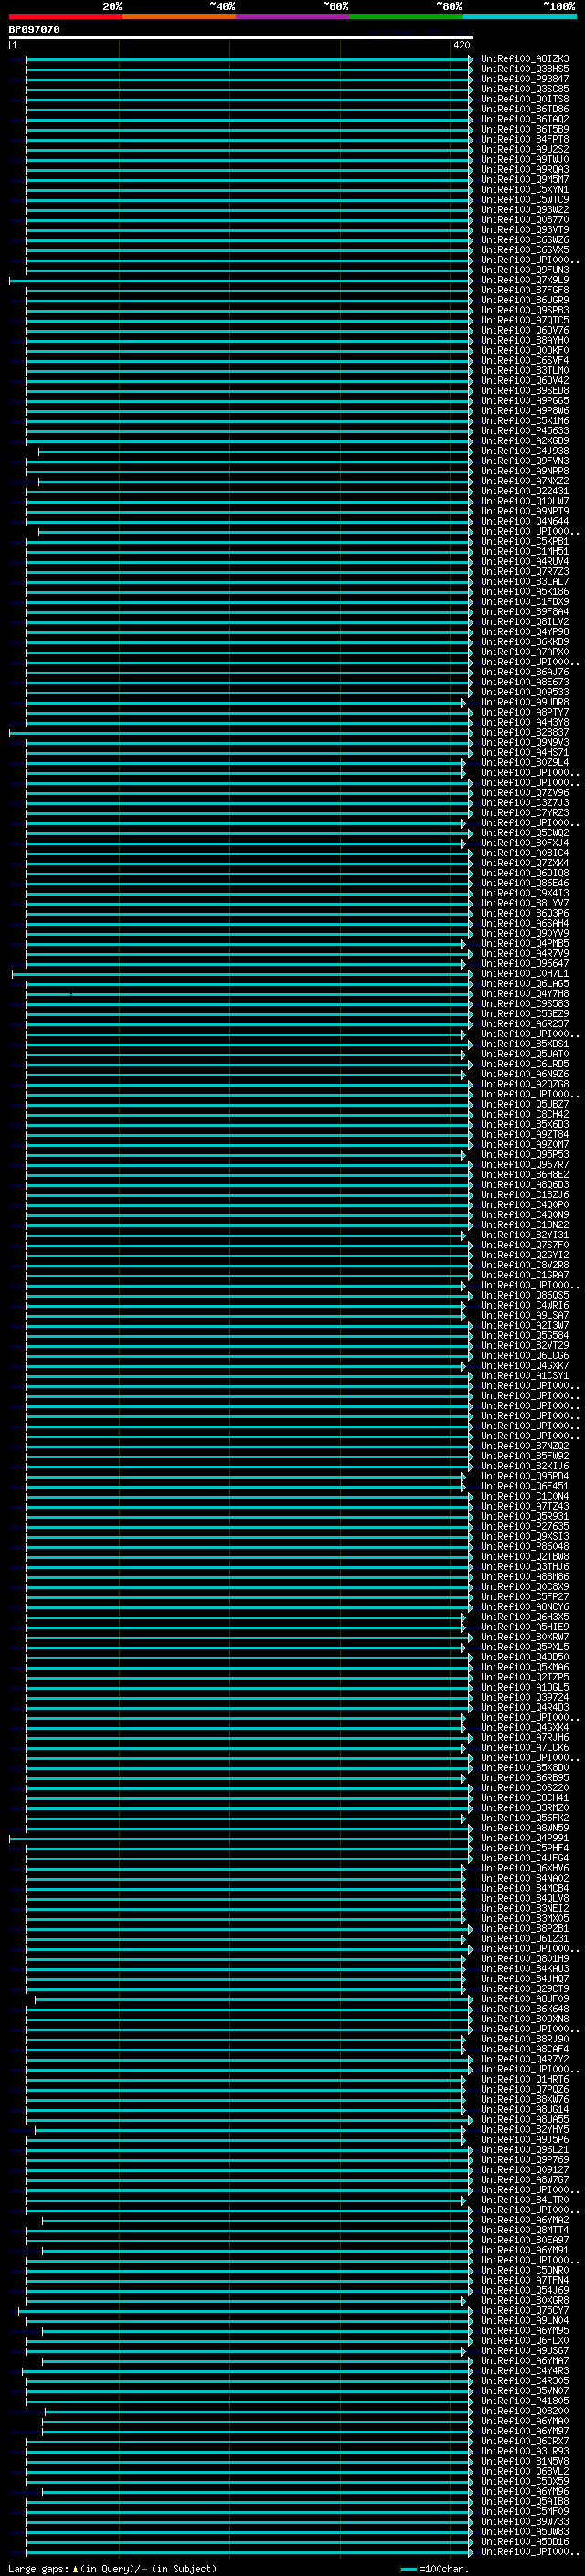Pick the UniRef100_A9RQA3 entry
585x2576 pixels.
pyautogui.click(x=525, y=169)
